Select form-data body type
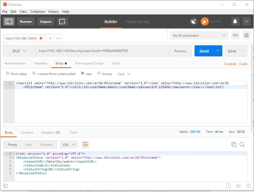Screen dimensions: 254x192 (8, 73)
